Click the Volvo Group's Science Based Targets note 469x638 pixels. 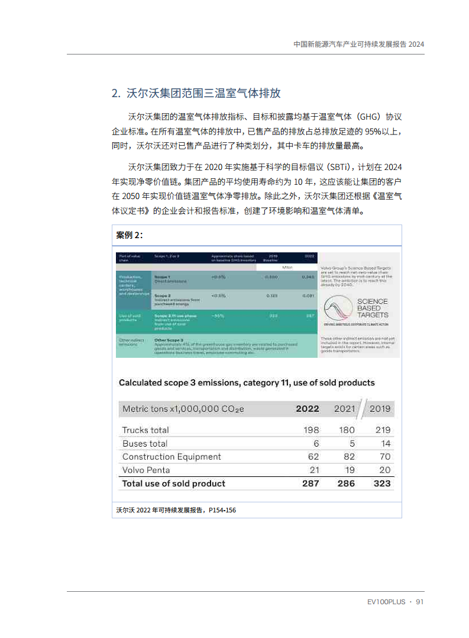coord(357,277)
